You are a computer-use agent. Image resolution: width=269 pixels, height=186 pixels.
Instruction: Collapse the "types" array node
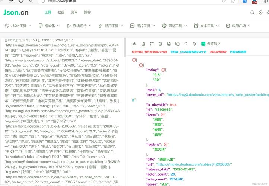click(x=163, y=115)
